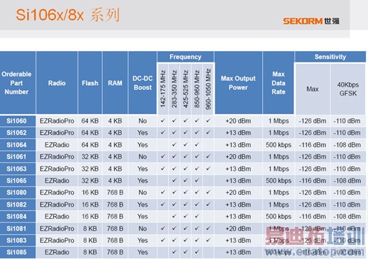This screenshot has width=368, height=259.
Task: Select the DC-DC Boost column header
Action: coord(143,83)
